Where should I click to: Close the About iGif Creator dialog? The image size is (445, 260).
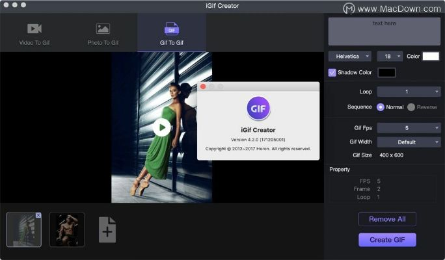point(203,86)
